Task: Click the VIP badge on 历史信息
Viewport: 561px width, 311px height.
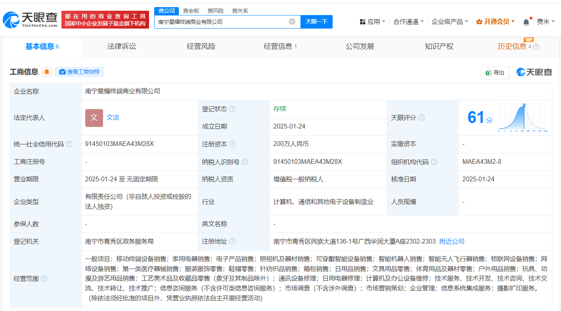Action: click(x=528, y=39)
